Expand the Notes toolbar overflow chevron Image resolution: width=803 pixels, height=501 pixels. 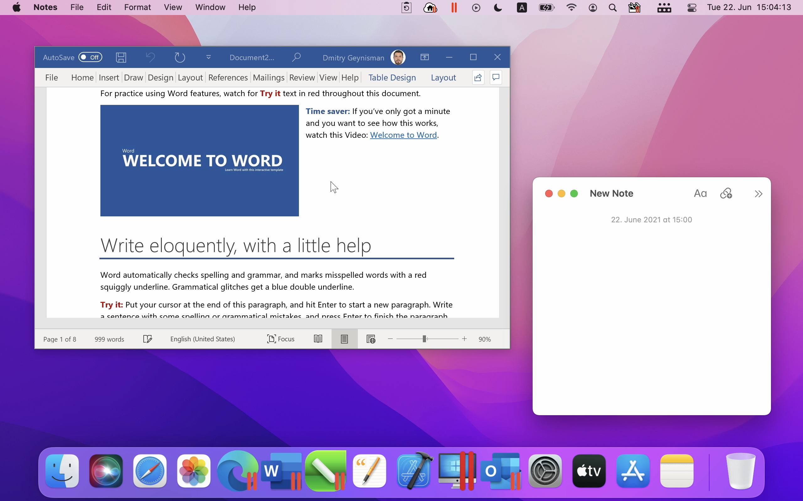point(758,194)
